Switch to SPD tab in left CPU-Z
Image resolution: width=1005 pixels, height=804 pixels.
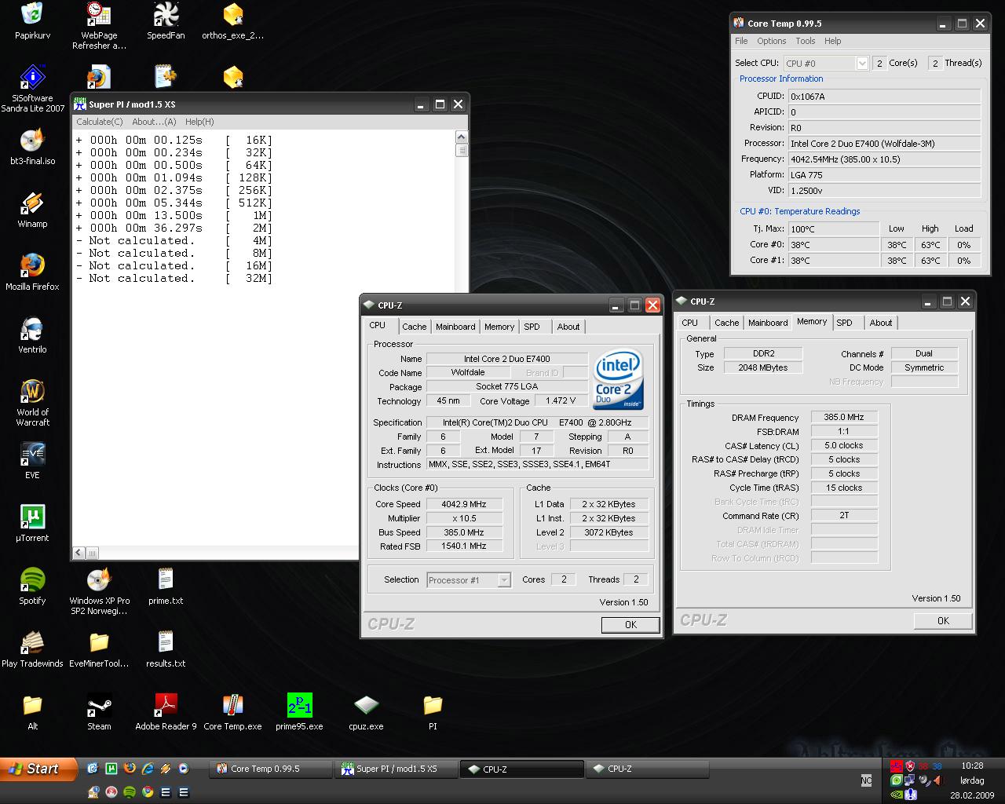coord(532,327)
